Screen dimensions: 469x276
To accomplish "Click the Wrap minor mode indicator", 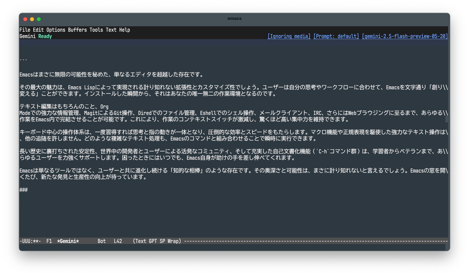I will [173, 241].
